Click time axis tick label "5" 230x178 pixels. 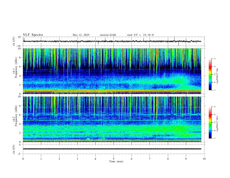(114, 159)
